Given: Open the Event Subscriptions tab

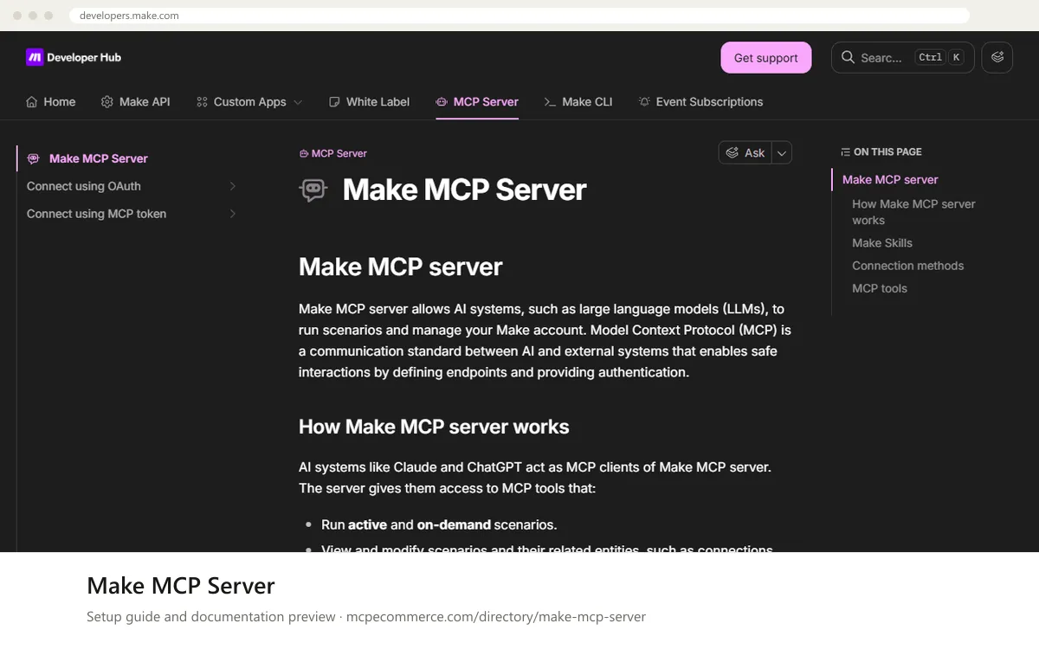Looking at the screenshot, I should [700, 101].
